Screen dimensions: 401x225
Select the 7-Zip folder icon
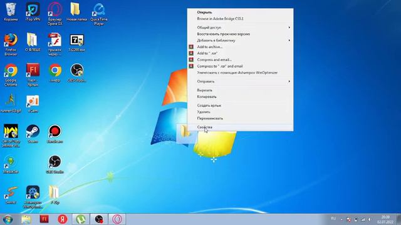pos(55,195)
